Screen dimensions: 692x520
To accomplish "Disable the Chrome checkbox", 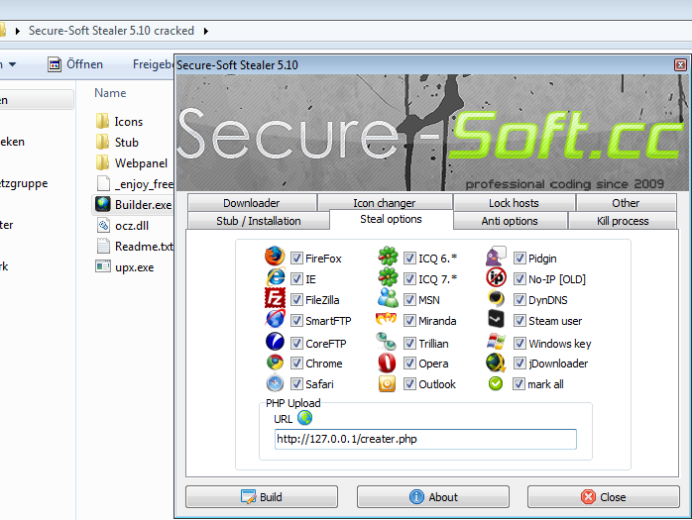I will pyautogui.click(x=296, y=363).
